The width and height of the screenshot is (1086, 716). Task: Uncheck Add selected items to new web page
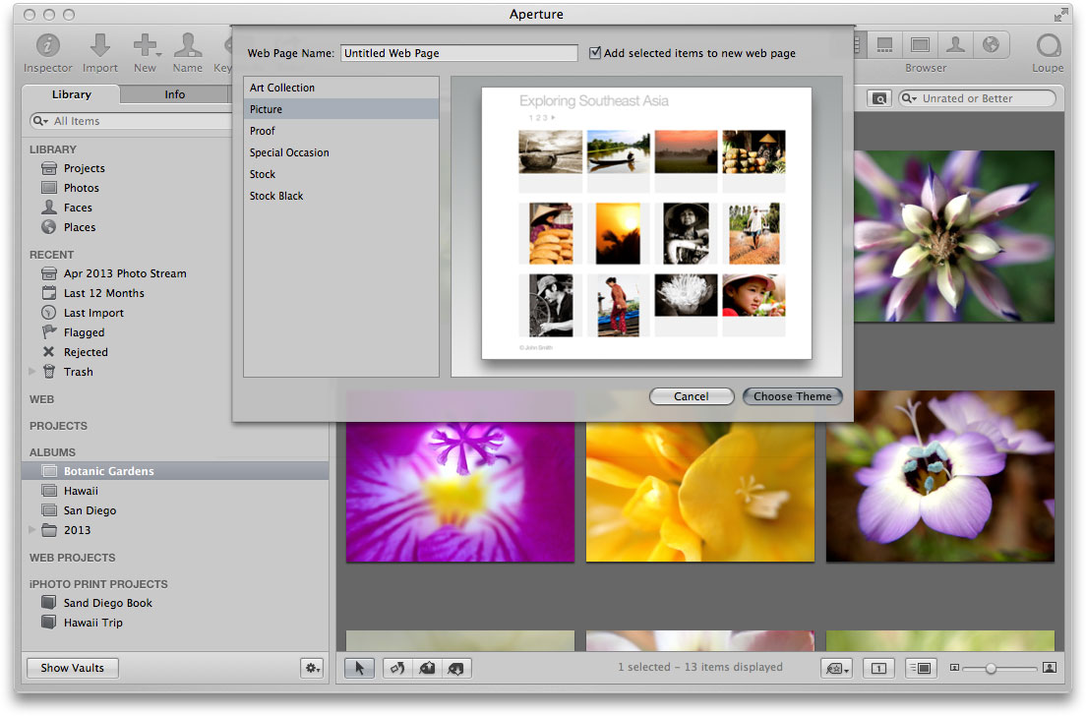point(595,53)
